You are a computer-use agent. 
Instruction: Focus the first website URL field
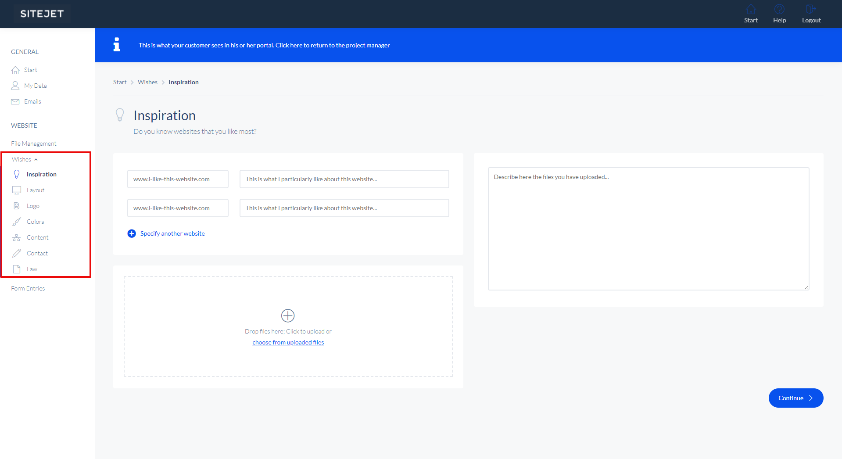coord(178,179)
